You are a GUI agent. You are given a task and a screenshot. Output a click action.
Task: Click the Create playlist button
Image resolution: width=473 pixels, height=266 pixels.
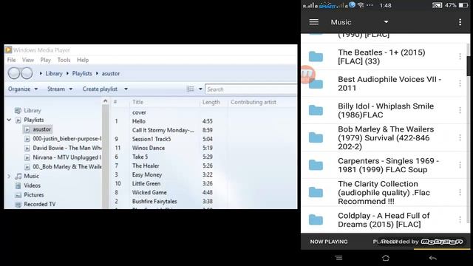[100, 89]
